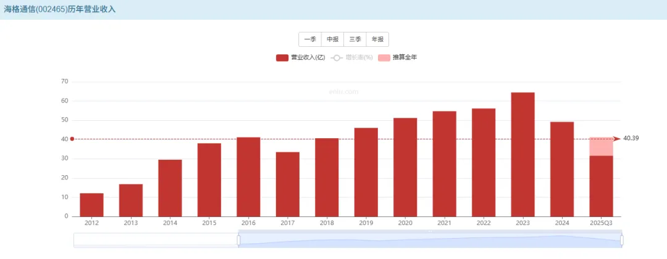This screenshot has width=667, height=259.
Task: Click the 2024 revenue bar
Action: coord(562,170)
